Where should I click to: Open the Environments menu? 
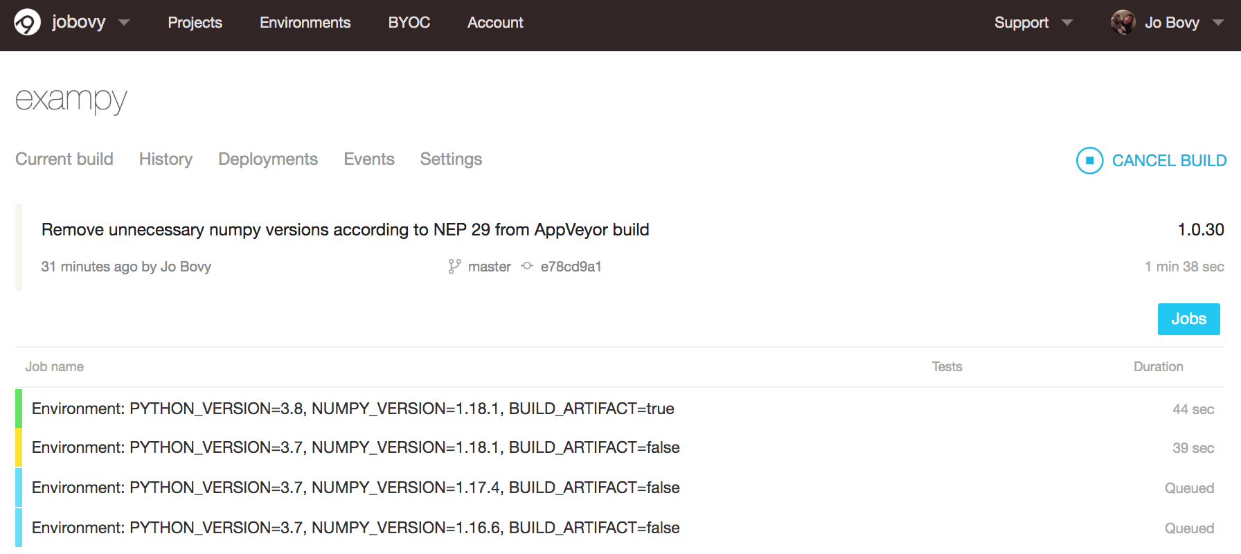[x=305, y=23]
